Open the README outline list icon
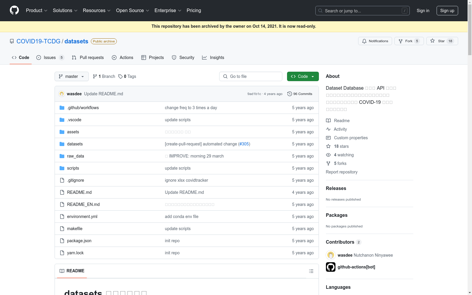Screen dimensions: 472x295 311,271
